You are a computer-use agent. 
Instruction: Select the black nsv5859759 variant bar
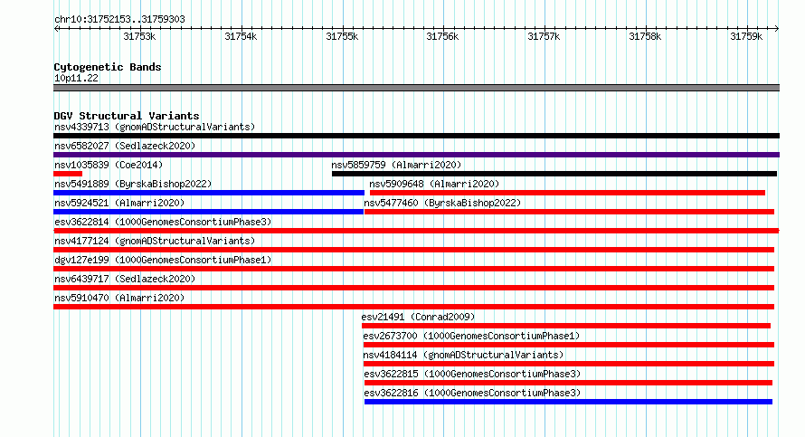pos(554,174)
